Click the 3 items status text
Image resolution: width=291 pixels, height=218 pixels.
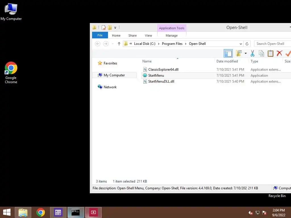click(x=101, y=181)
